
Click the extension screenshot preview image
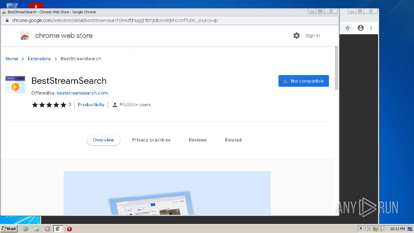tap(167, 193)
